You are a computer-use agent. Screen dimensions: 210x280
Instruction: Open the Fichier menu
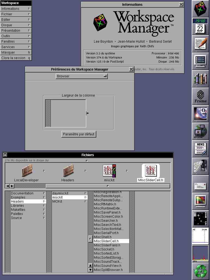coord(16,14)
